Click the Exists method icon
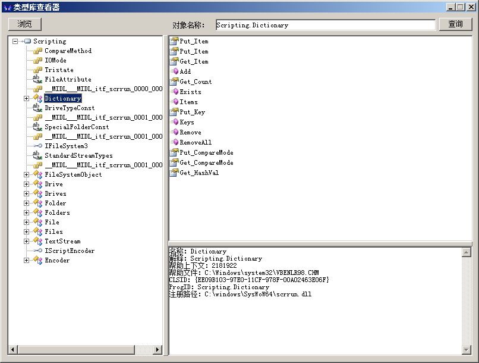The height and width of the screenshot is (363, 479). point(175,92)
